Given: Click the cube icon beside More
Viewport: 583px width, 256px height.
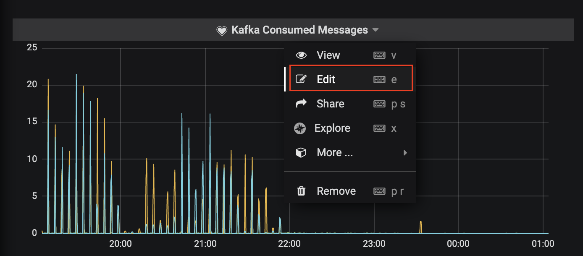Looking at the screenshot, I should (301, 153).
